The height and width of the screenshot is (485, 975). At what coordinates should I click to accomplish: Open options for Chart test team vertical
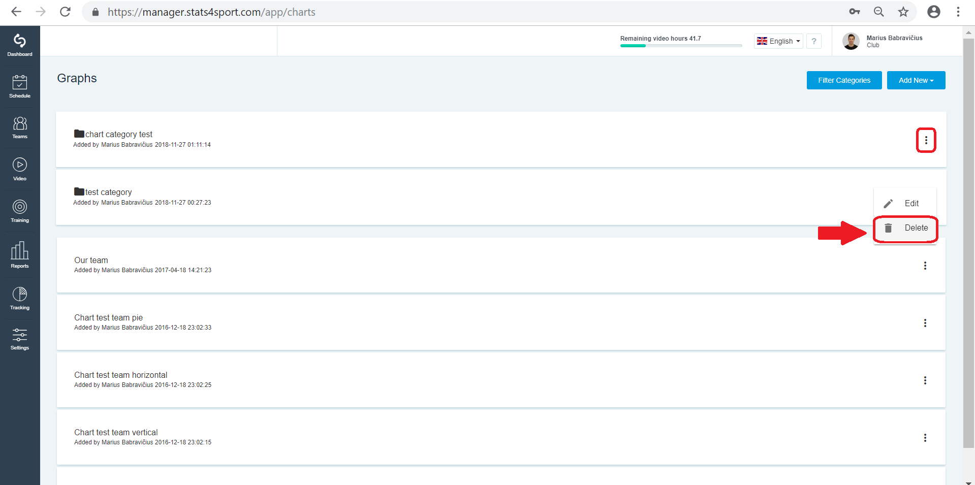coord(925,438)
